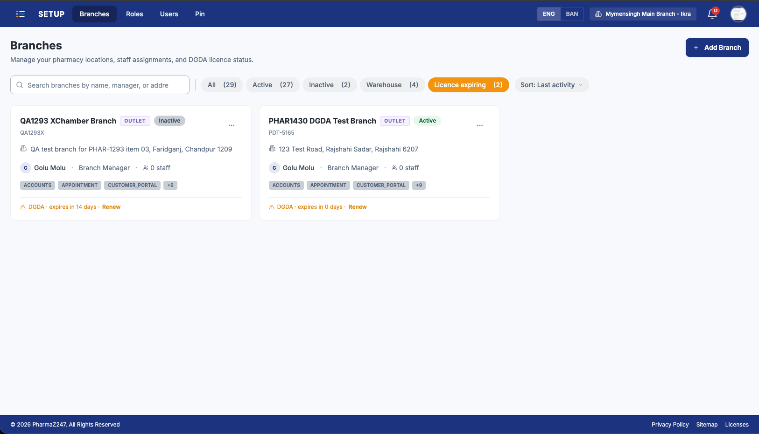The height and width of the screenshot is (434, 759).
Task: Open the notifications bell
Action: pos(712,14)
